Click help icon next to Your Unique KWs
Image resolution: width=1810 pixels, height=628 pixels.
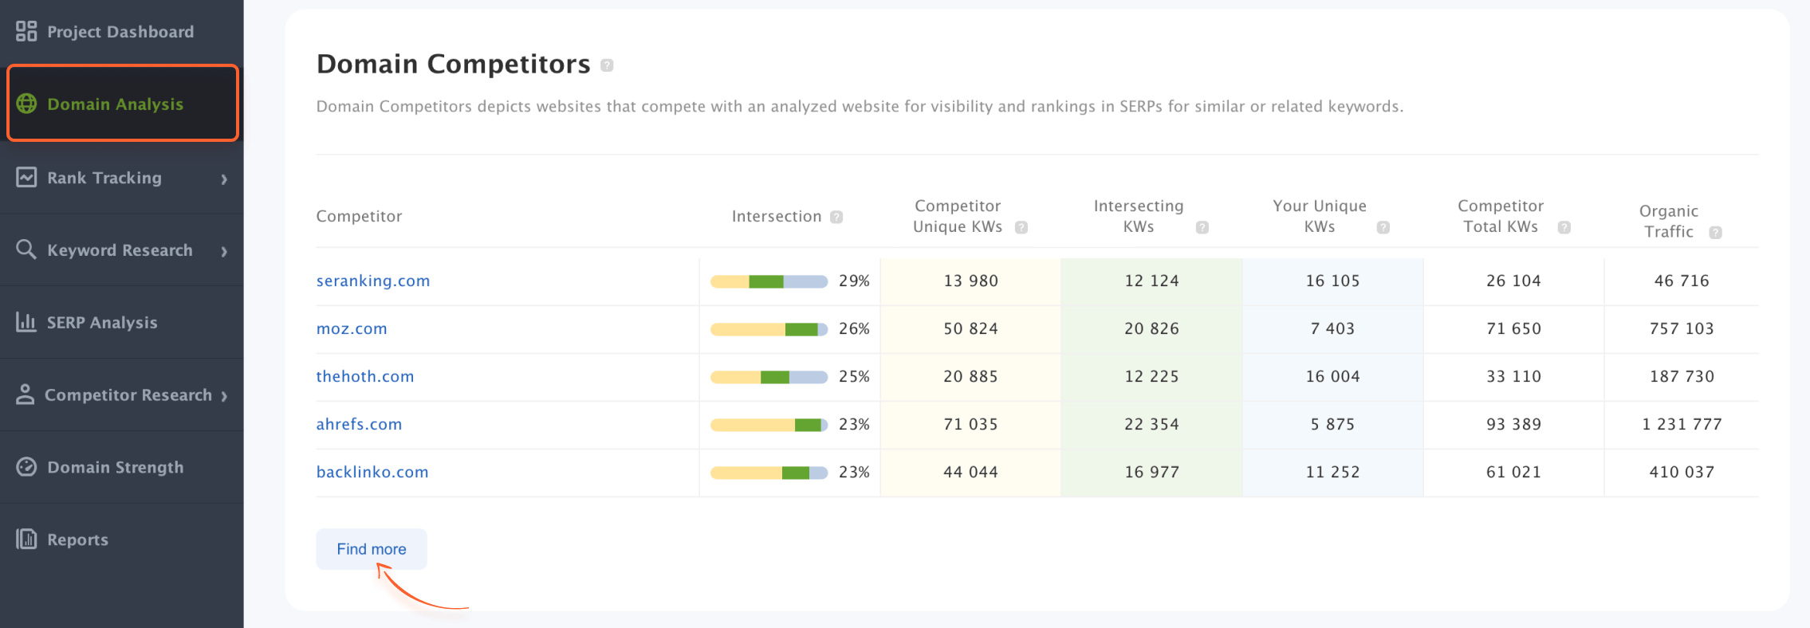tap(1383, 227)
